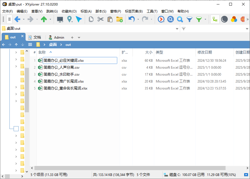
Task: Toggle the green visual filter funnel
Action: click(x=199, y=19)
